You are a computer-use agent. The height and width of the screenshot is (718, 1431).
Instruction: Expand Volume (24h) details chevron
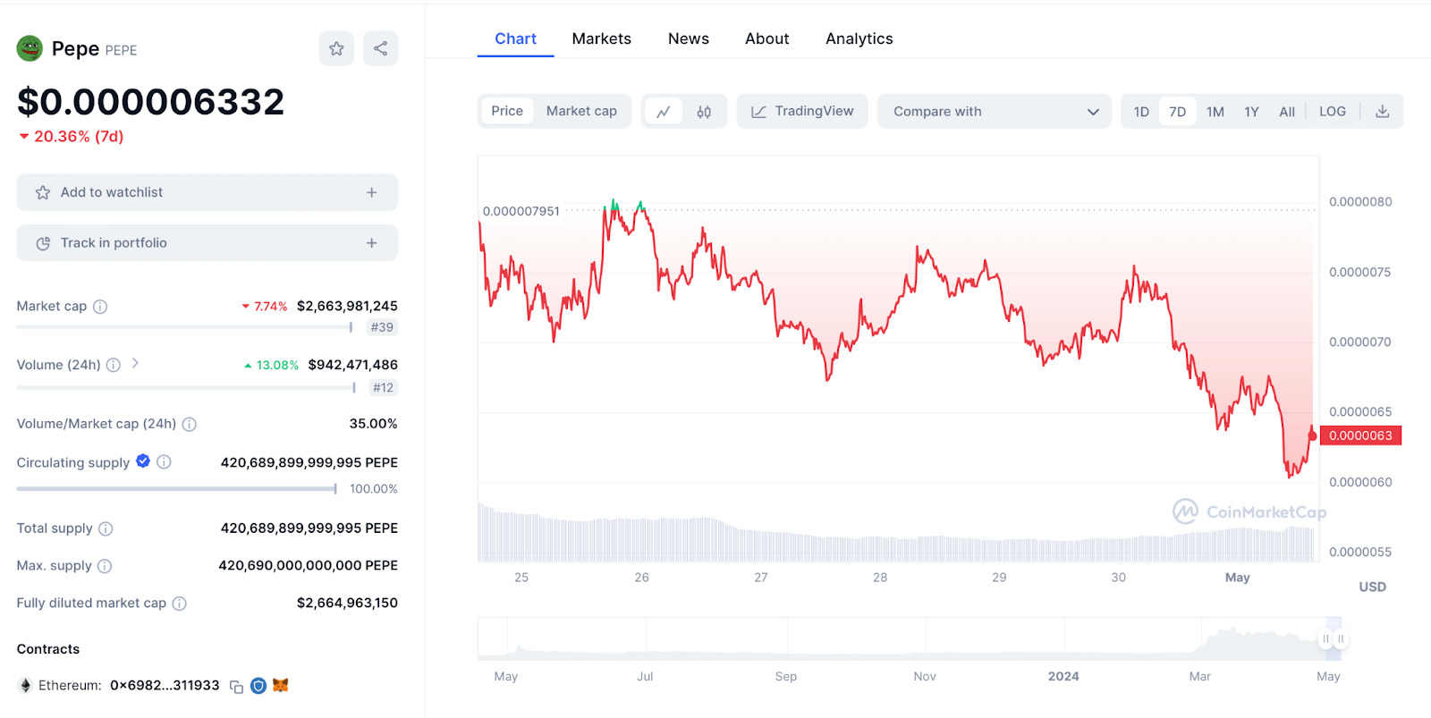(x=135, y=363)
